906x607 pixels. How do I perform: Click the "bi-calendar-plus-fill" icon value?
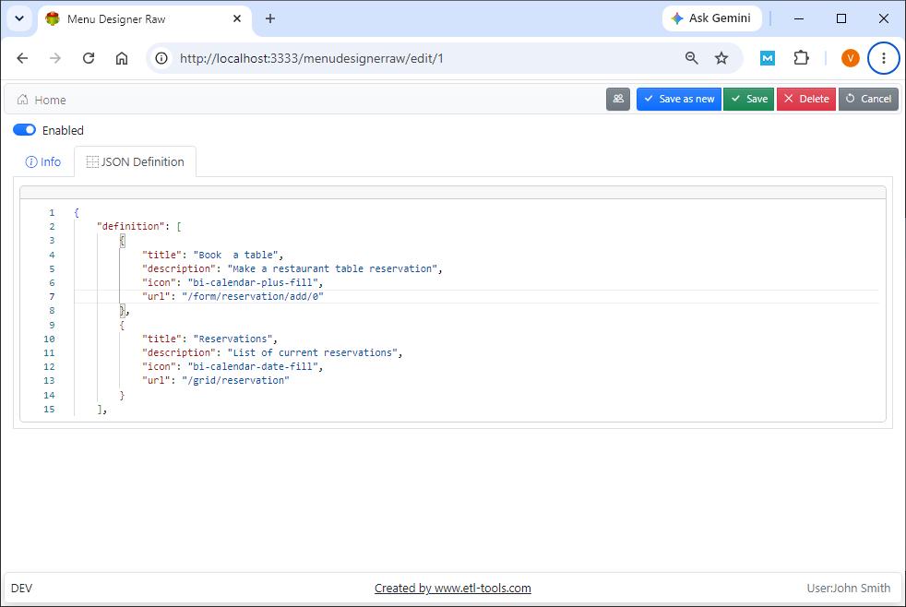(253, 282)
